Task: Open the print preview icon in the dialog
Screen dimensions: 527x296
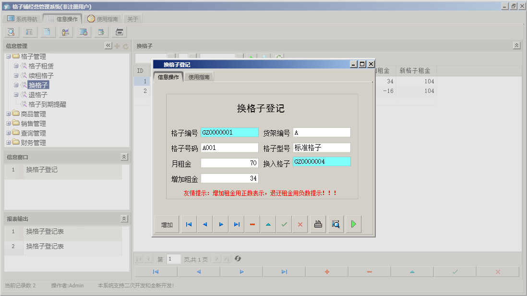Action: tap(335, 224)
